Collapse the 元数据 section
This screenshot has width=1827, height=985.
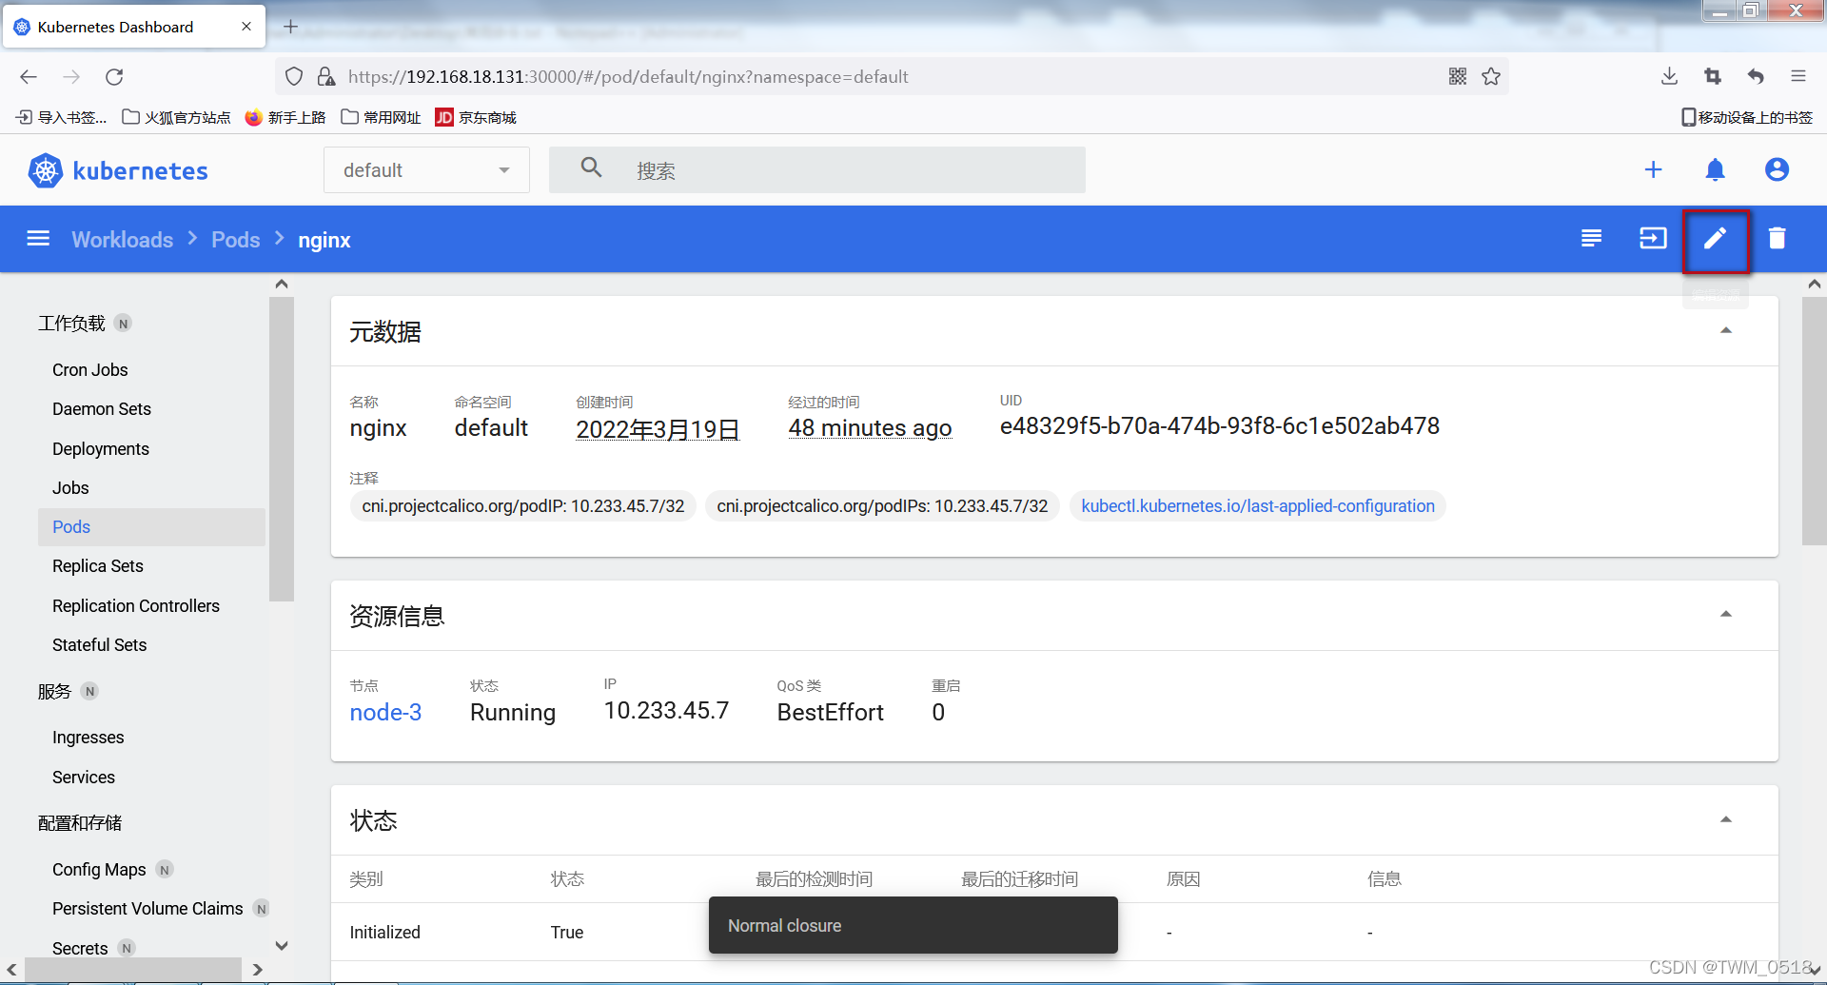pos(1725,331)
